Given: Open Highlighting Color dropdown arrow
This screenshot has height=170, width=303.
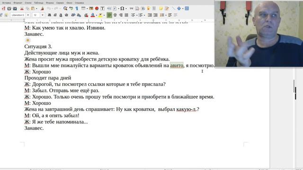Looking at the screenshot, I should pyautogui.click(x=104, y=15).
